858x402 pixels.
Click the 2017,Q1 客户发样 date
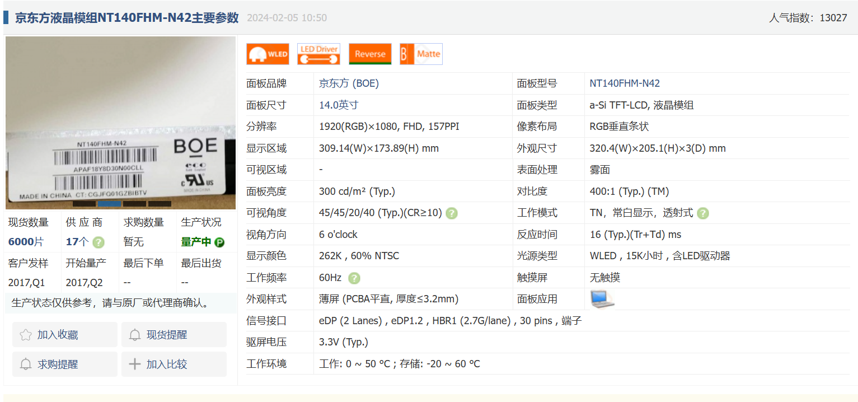tap(26, 283)
